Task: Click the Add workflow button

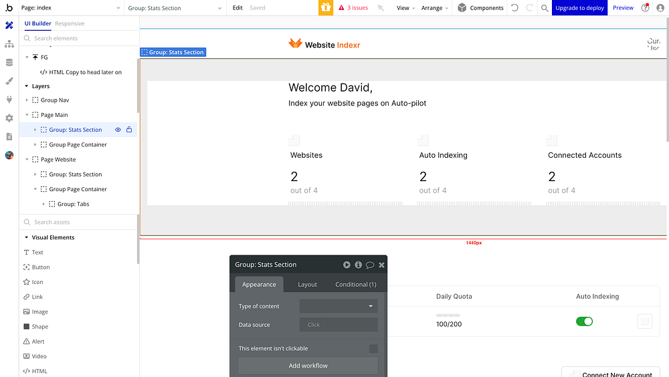Action: click(308, 366)
